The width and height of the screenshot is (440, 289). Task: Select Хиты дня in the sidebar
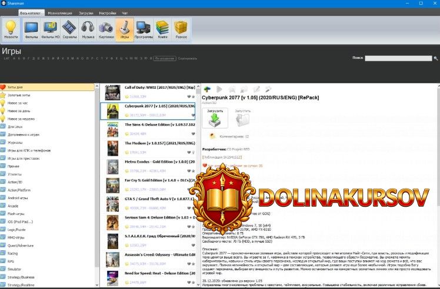point(47,87)
